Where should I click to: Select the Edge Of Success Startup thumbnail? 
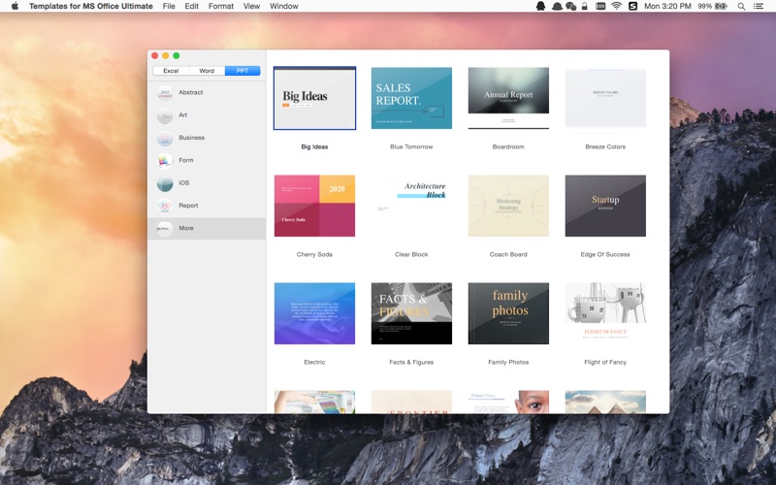point(605,206)
